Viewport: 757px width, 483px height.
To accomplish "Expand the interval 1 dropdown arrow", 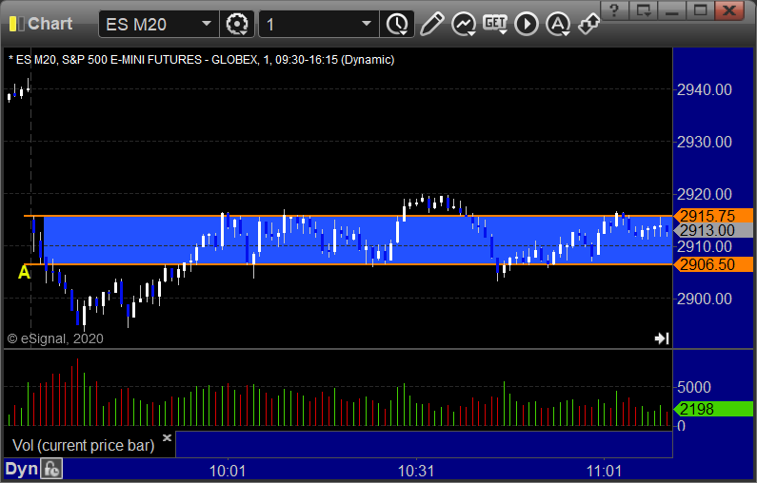I will coord(367,24).
